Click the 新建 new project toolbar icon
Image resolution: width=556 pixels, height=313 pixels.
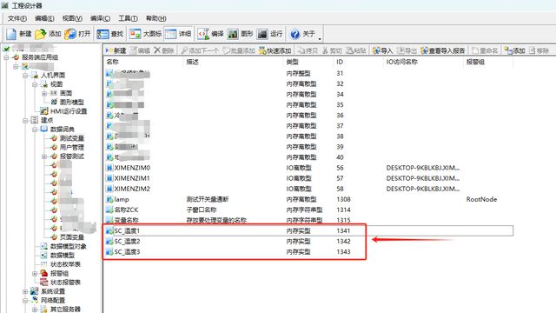point(11,34)
